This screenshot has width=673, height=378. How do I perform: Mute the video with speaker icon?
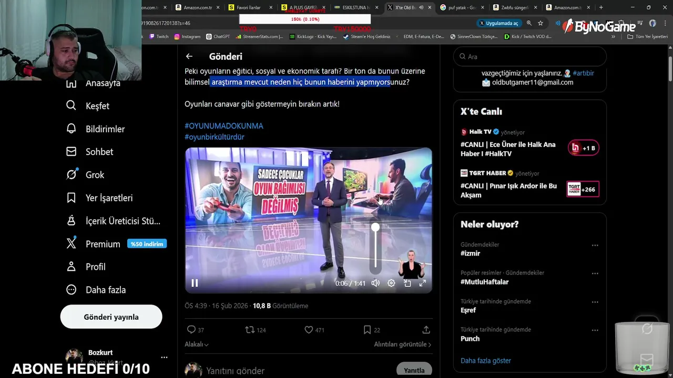coord(375,283)
